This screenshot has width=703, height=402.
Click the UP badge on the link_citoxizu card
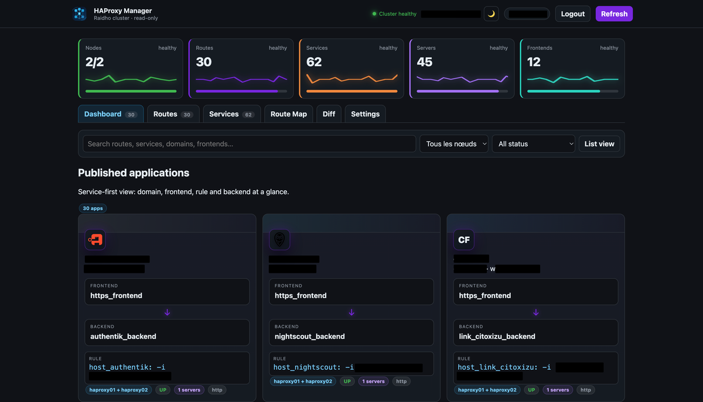click(531, 390)
